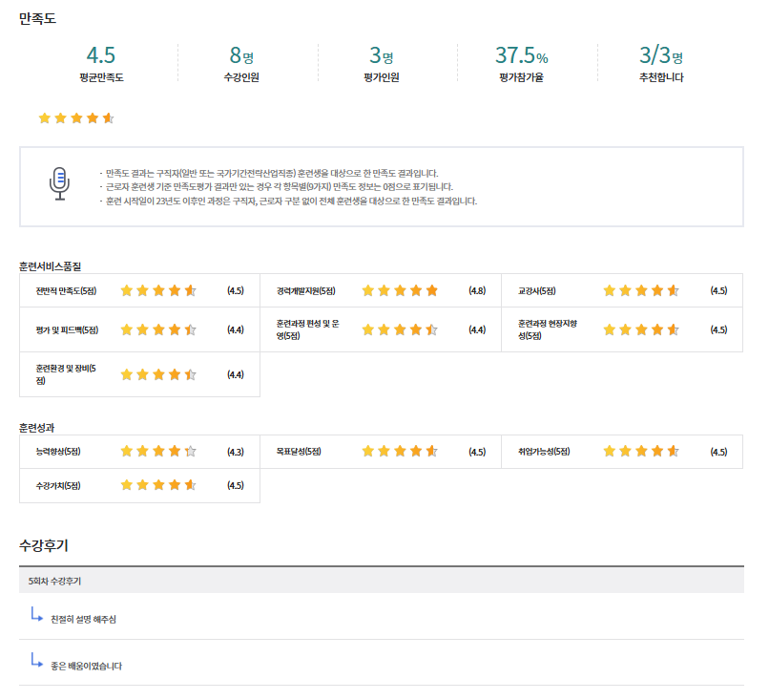The image size is (769, 700).
Task: Click the stars for 평가 및 피드백
Action: (x=158, y=329)
